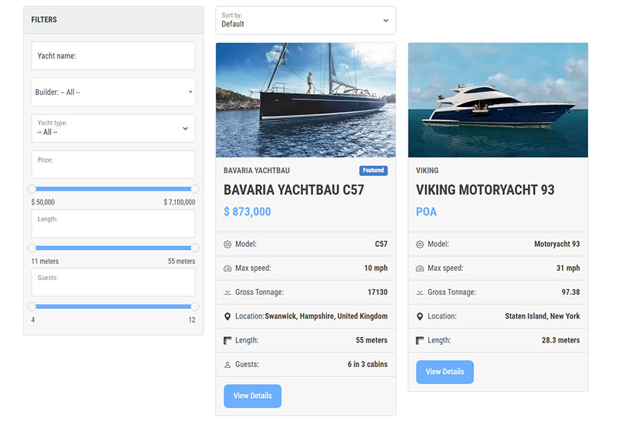Open the Builder All dropdown
Screen dimensions: 633x422
pyautogui.click(x=113, y=92)
